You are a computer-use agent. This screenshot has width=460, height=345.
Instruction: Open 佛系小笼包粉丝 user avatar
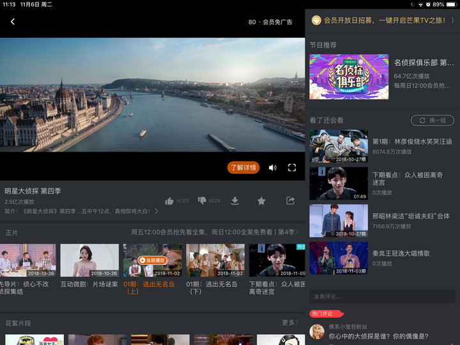317,332
